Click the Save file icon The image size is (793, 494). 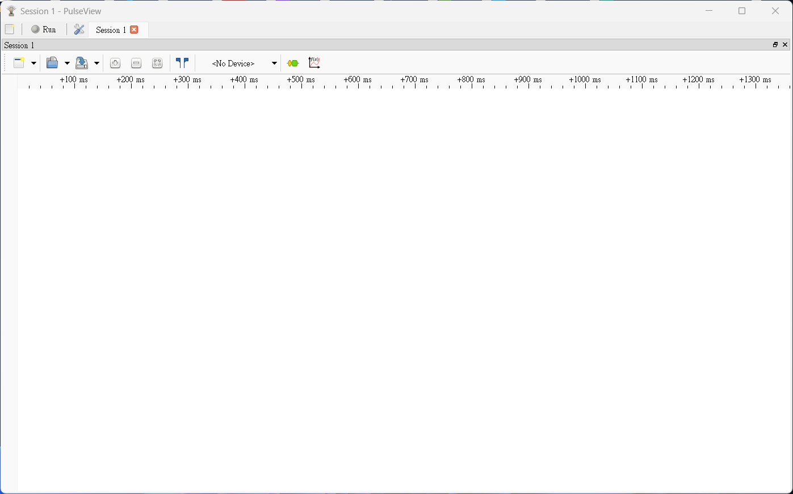(x=82, y=63)
